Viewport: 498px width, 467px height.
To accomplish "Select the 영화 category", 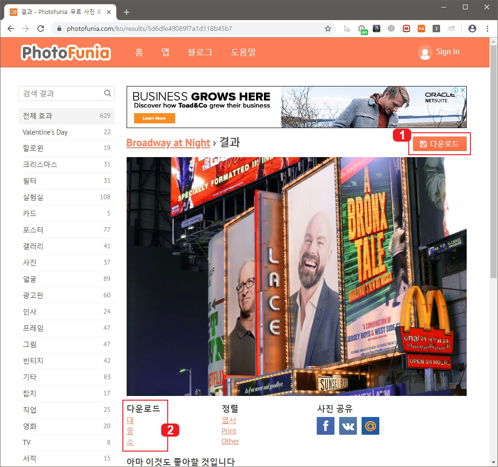I will coord(67,426).
